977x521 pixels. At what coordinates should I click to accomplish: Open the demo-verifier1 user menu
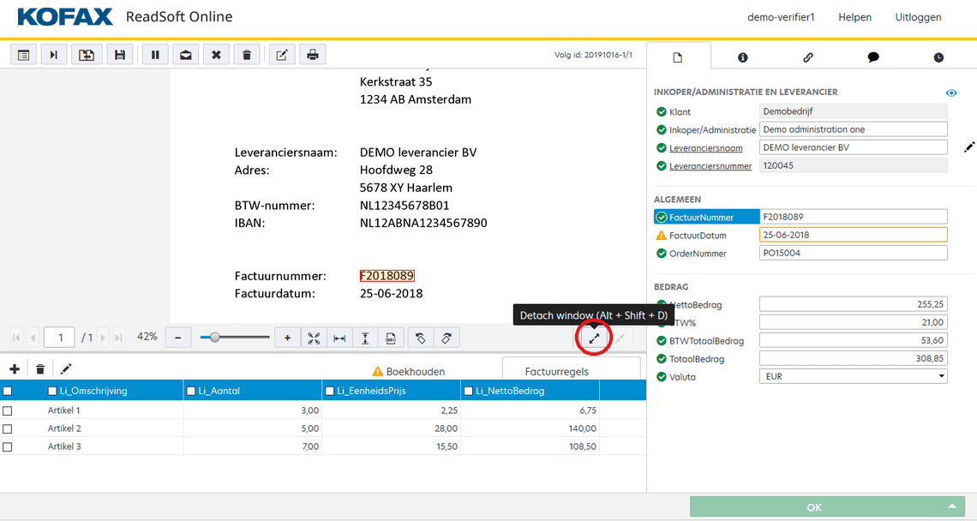click(779, 17)
